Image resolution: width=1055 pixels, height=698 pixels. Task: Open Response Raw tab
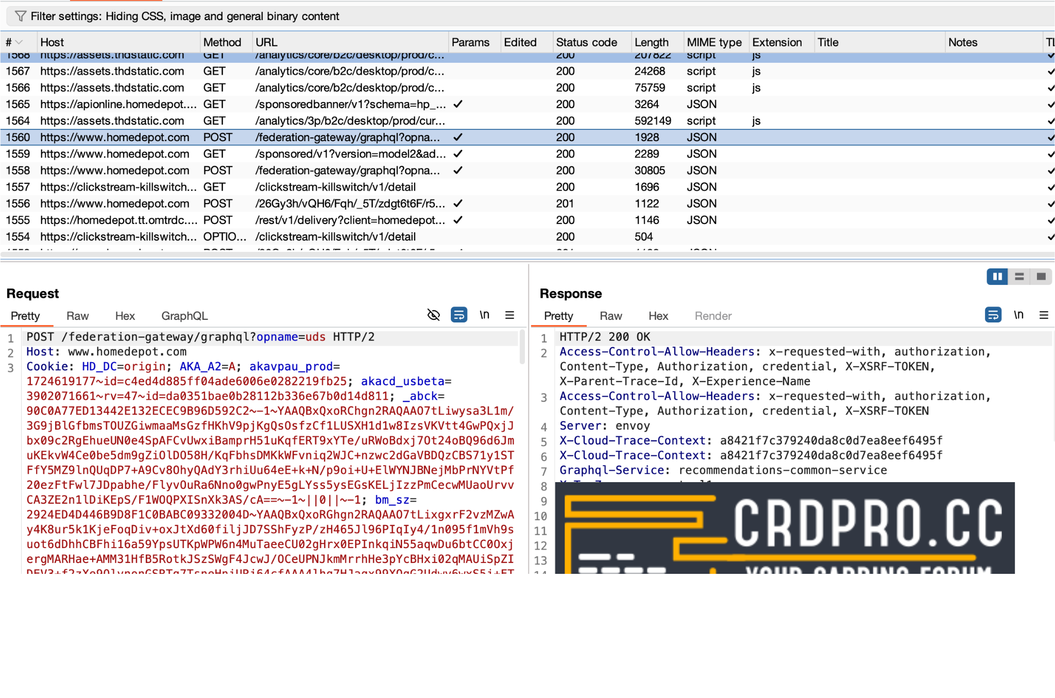tap(610, 316)
